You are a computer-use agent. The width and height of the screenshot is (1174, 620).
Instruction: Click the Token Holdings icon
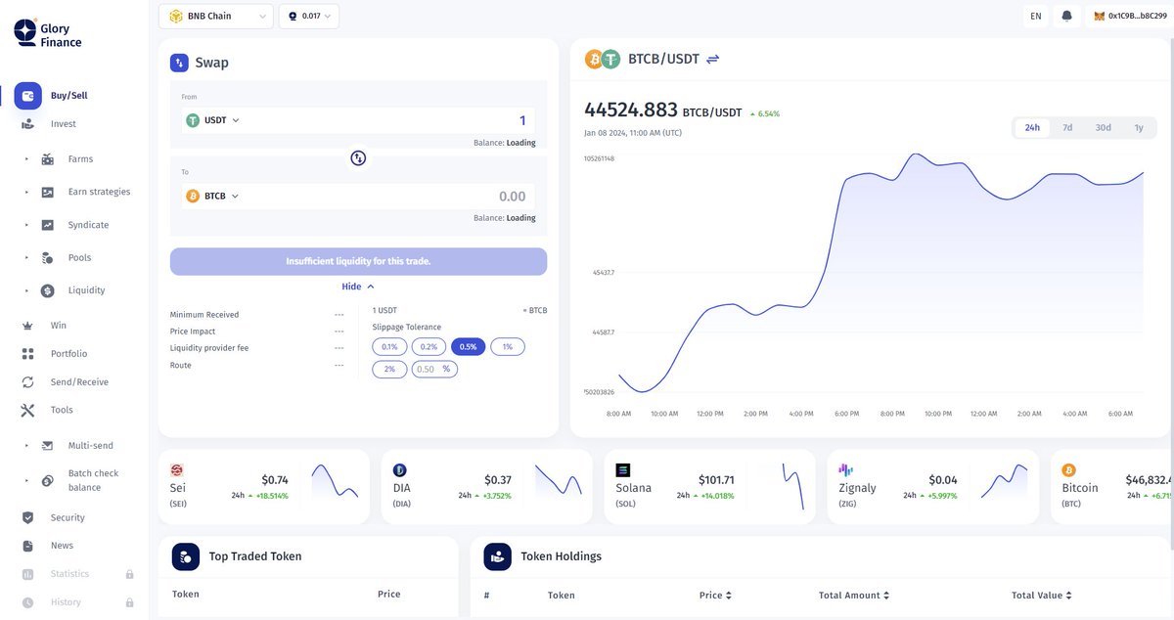point(498,556)
